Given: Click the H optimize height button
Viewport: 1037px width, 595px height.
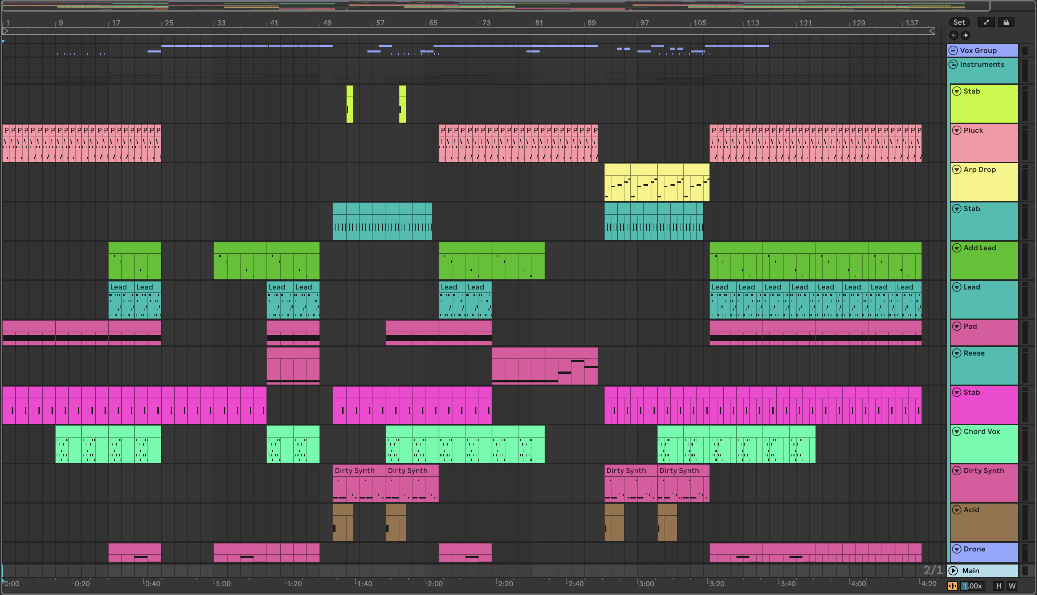Looking at the screenshot, I should (999, 586).
